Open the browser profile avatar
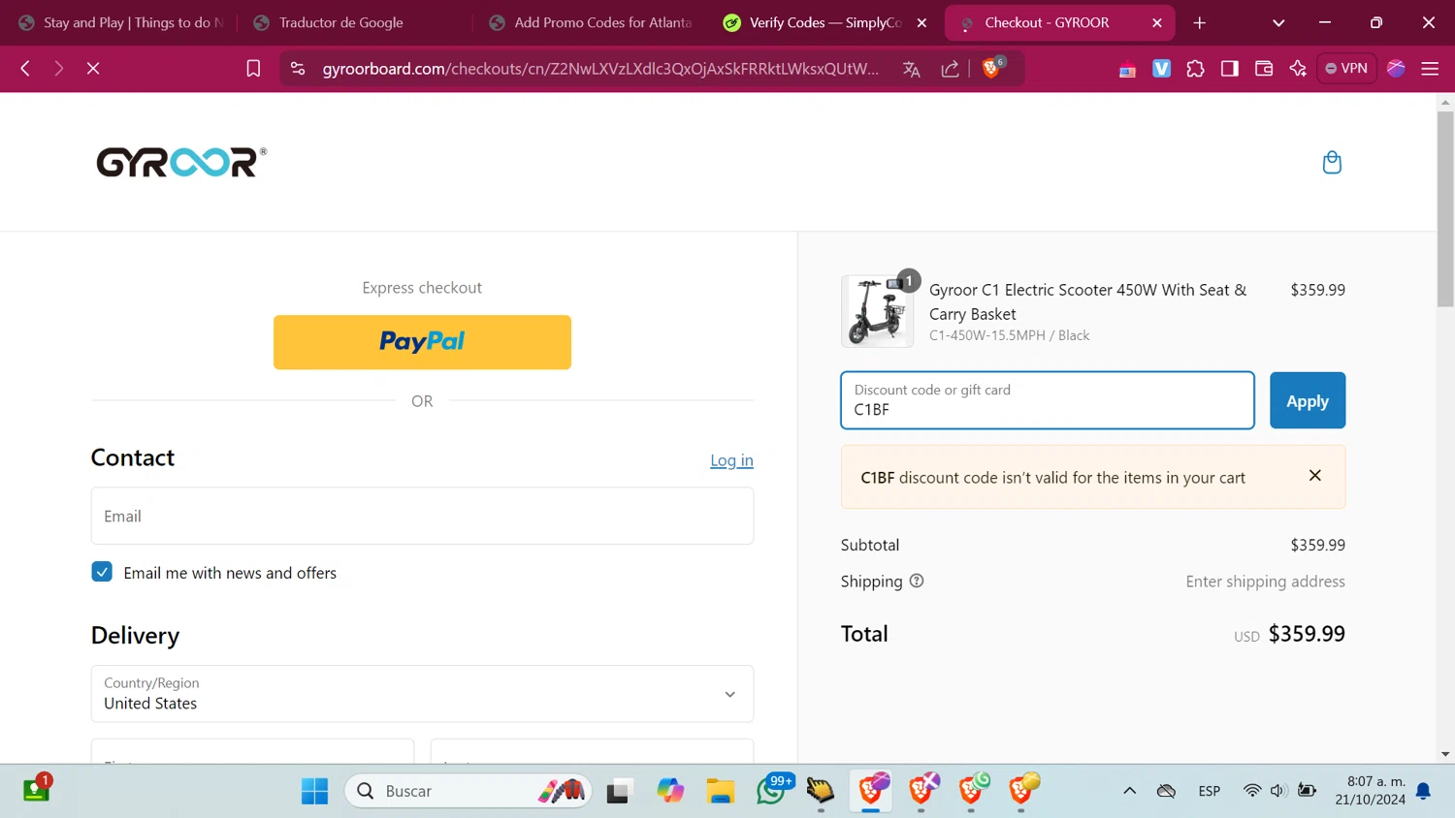 (1396, 69)
